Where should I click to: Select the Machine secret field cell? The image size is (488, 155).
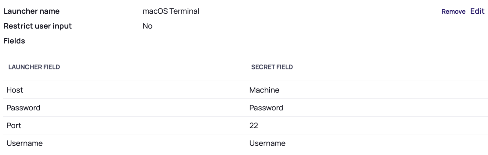click(x=264, y=90)
